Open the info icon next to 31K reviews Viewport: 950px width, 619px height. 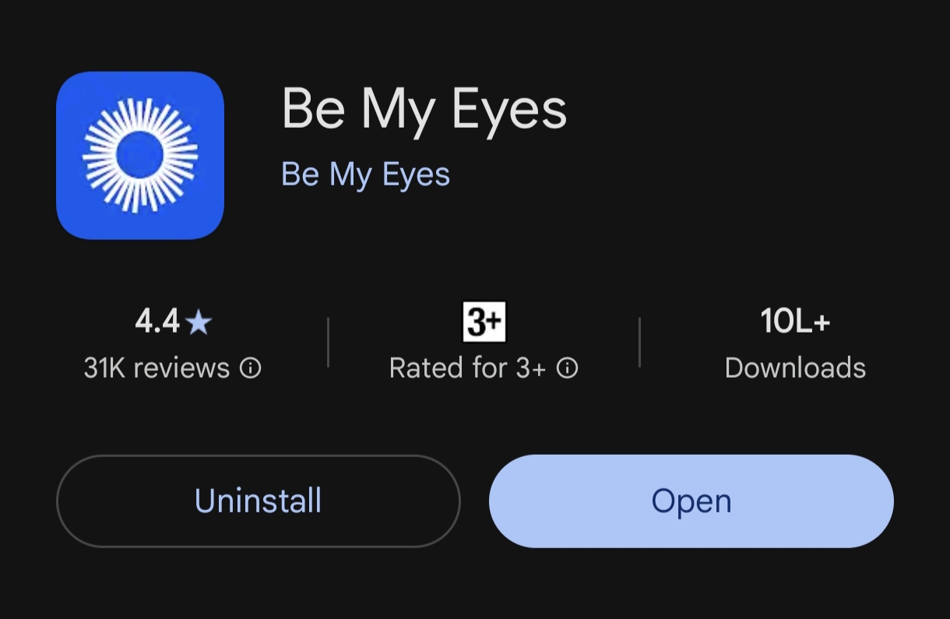click(250, 368)
